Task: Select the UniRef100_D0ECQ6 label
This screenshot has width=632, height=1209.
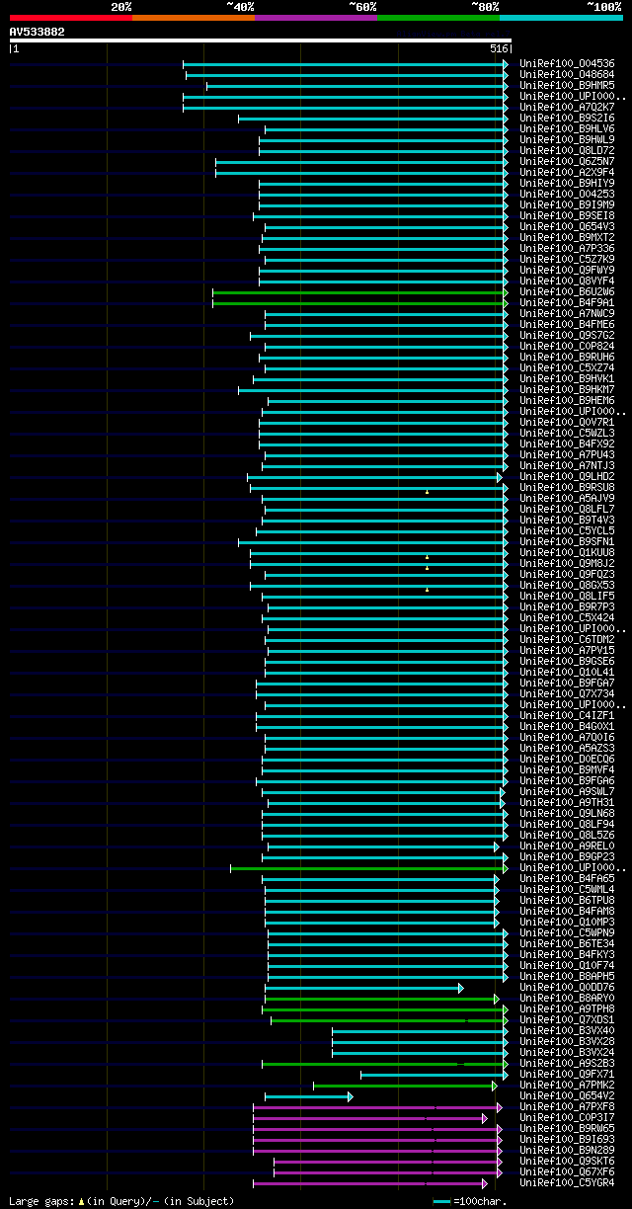Action: (567, 760)
